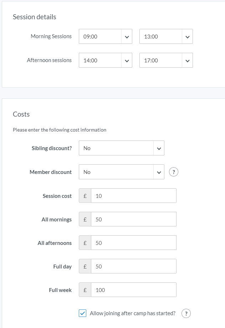Open the Morning Sessions 13:00 end time dropdown

(x=166, y=36)
